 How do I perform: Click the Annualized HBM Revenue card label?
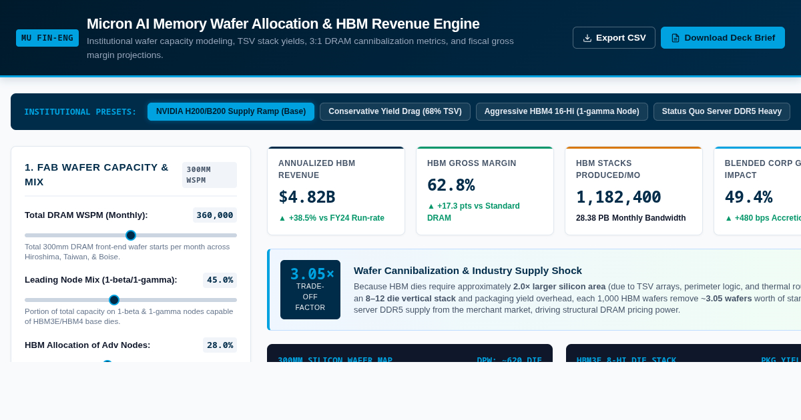pos(317,169)
